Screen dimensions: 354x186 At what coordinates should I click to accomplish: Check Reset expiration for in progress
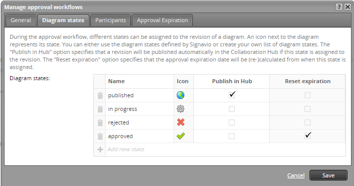(308, 109)
